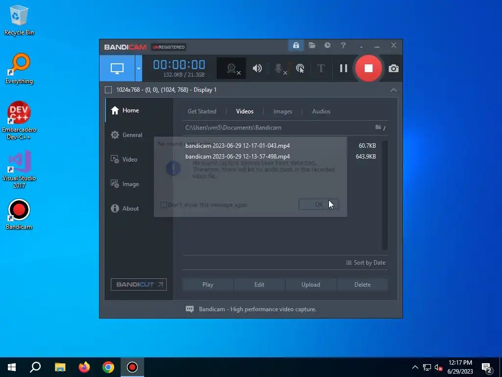Viewport: 502px width, 377px height.
Task: Open the output folder icon in the title bar
Action: pos(312,46)
